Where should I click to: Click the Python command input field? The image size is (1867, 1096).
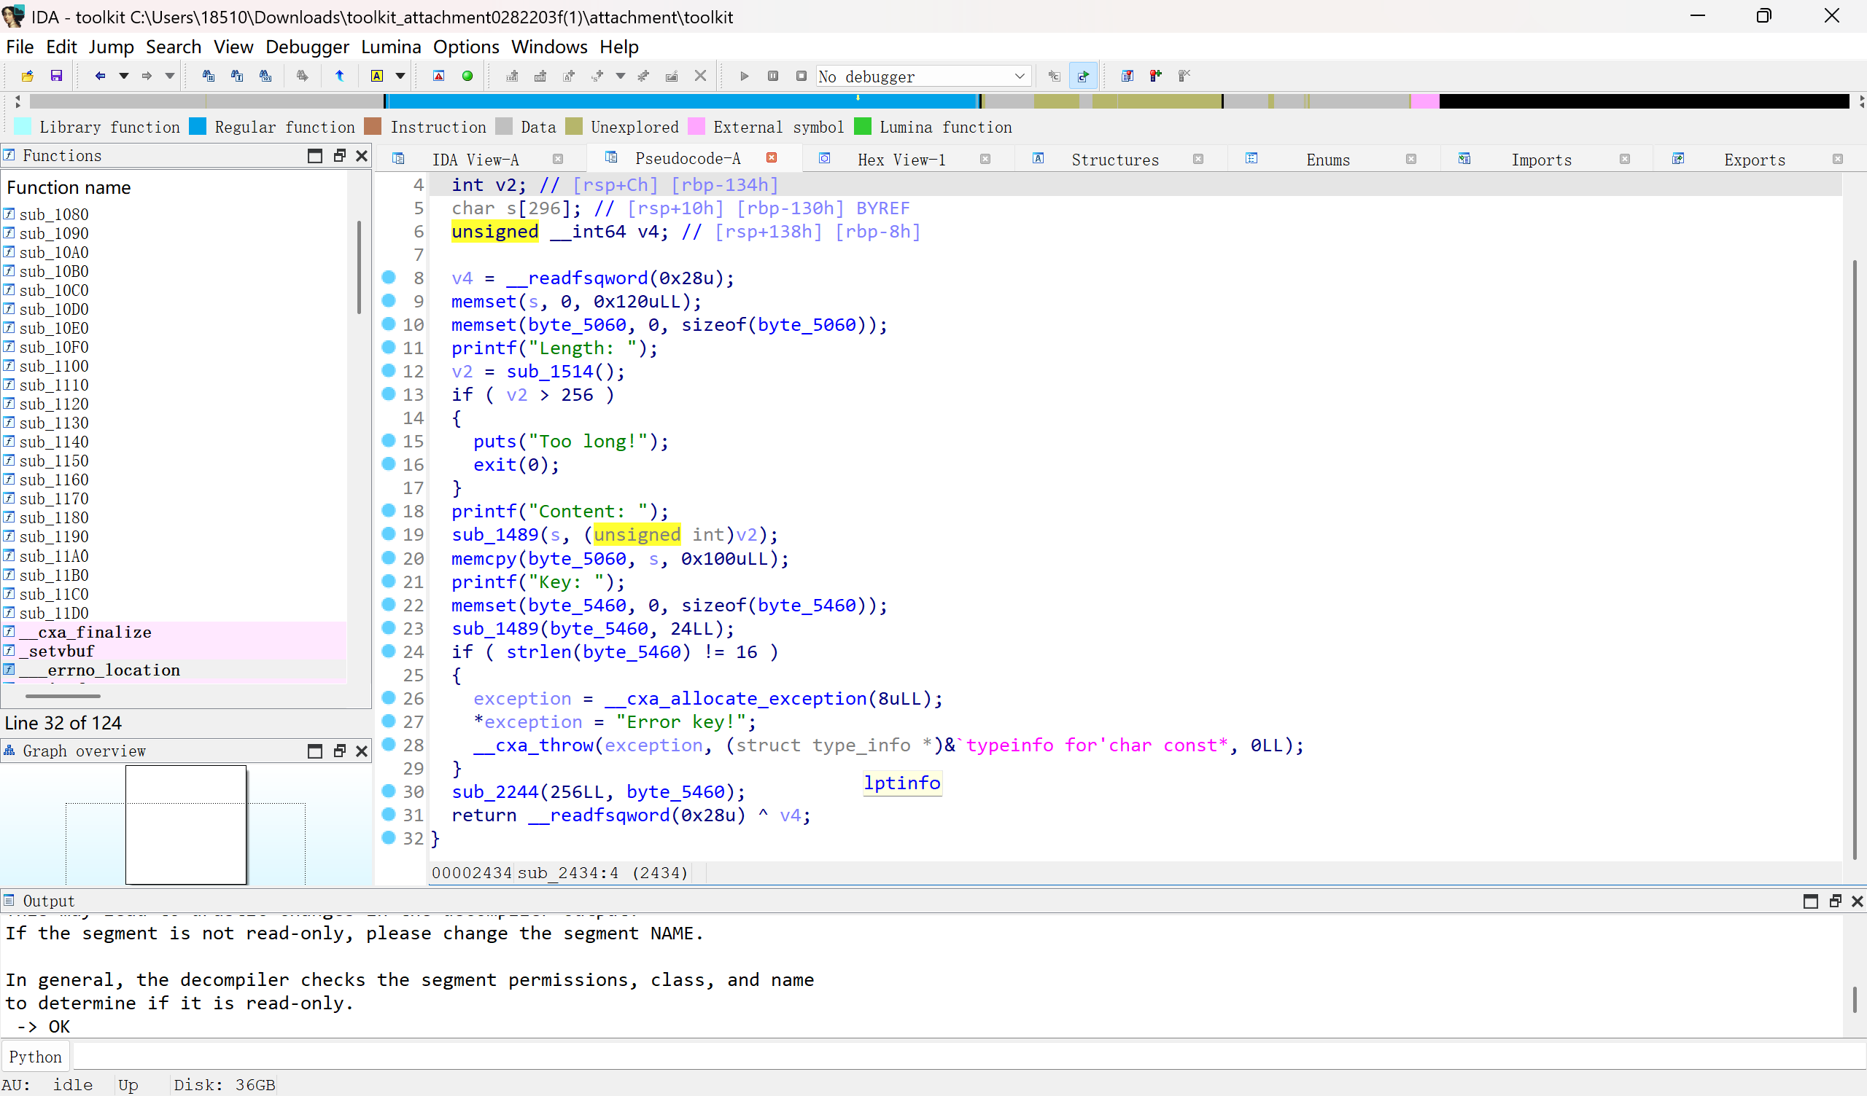[x=969, y=1057]
